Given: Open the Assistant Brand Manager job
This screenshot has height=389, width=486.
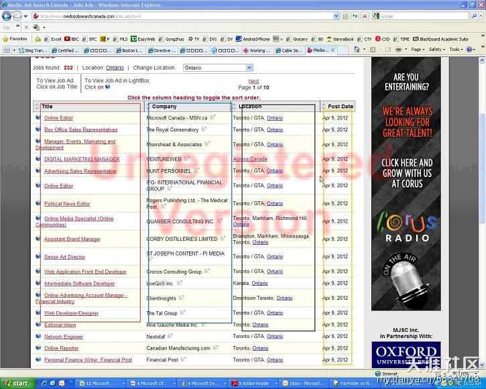Looking at the screenshot, I should (72, 239).
